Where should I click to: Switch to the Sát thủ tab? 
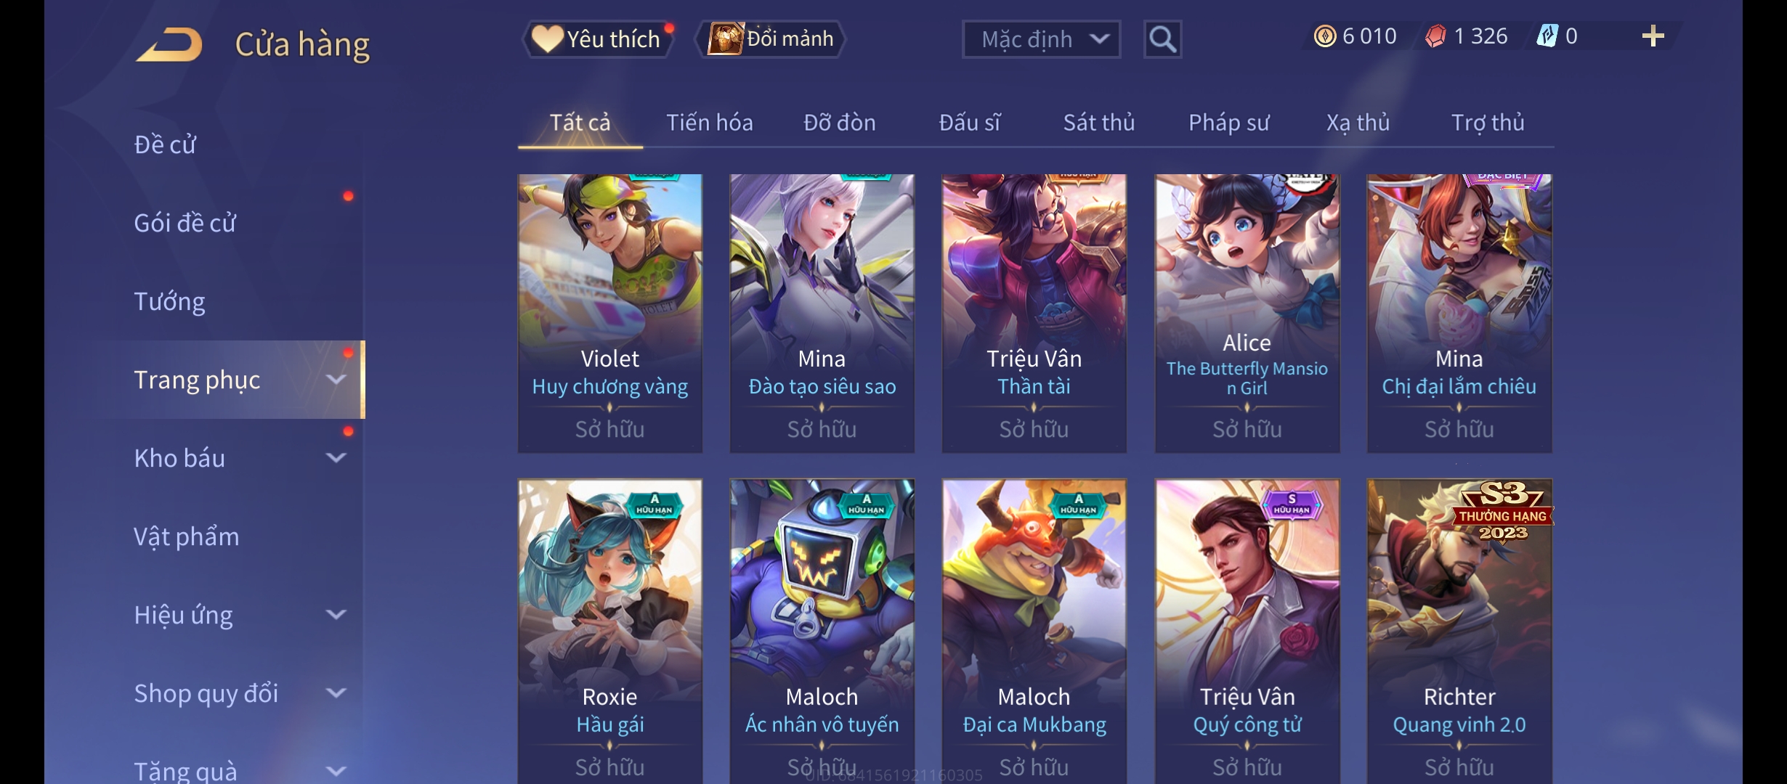[x=1099, y=123]
